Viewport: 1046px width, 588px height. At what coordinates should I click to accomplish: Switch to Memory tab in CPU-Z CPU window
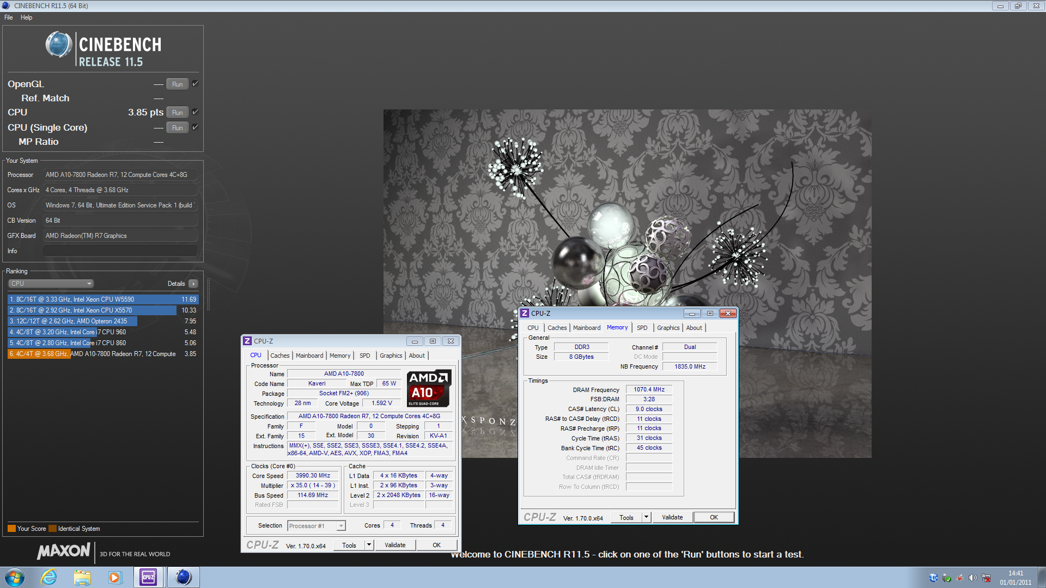(340, 356)
